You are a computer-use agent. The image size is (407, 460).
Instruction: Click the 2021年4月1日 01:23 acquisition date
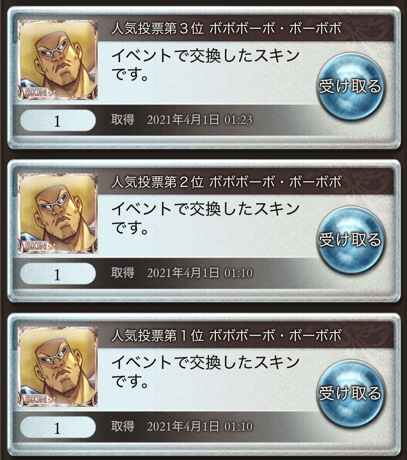pos(199,120)
